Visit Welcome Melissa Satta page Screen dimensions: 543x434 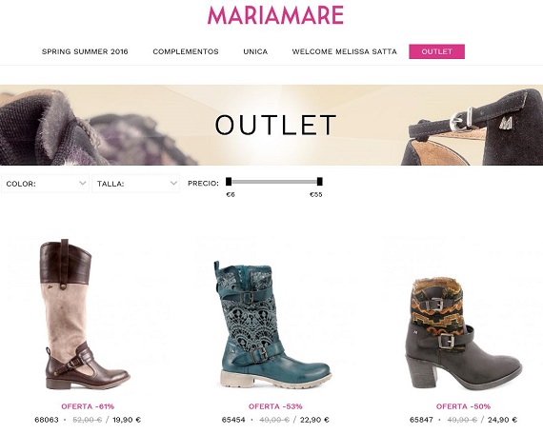pos(344,51)
